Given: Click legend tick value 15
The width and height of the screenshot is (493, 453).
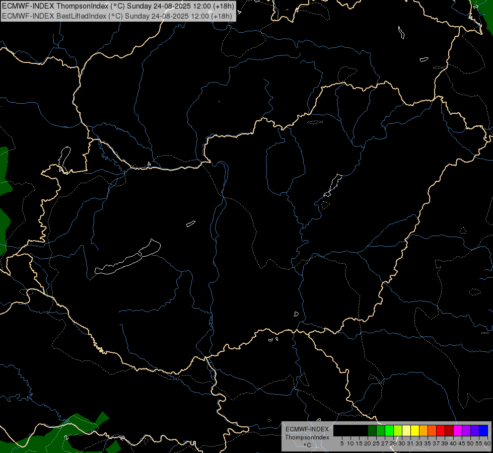Looking at the screenshot, I should (359, 443).
